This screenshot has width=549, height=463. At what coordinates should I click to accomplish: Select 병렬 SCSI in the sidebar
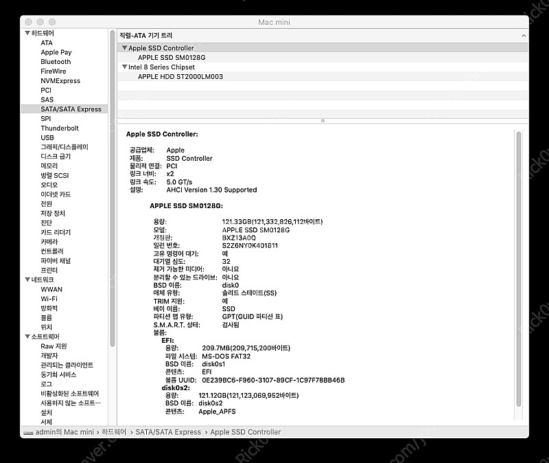click(55, 175)
